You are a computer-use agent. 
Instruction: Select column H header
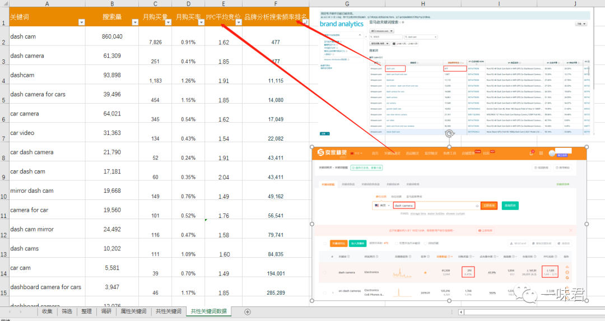423,3
